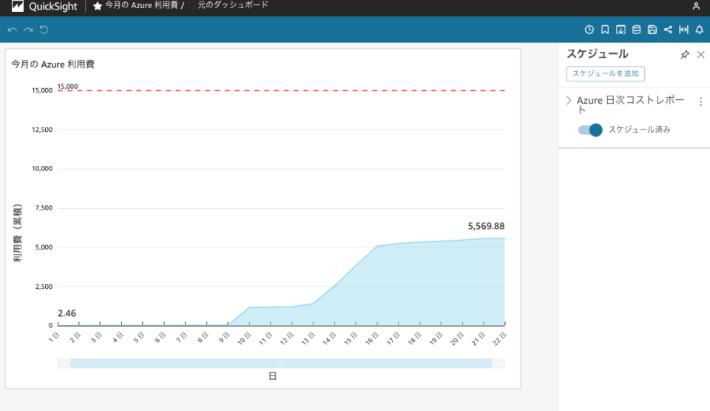Pin the スケジュール panel
The width and height of the screenshot is (710, 411).
coord(685,55)
